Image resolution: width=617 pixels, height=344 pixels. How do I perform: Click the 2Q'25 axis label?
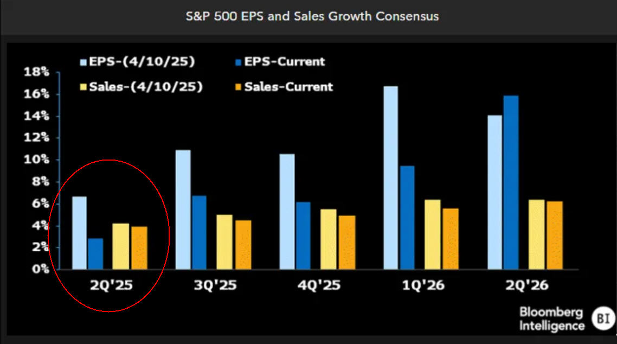(x=111, y=285)
